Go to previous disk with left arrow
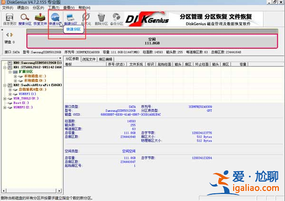Screen dimensions: 285x201 pyautogui.click(x=8, y=34)
